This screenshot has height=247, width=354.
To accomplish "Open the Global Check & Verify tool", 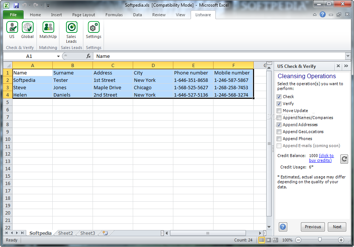I will click(27, 30).
